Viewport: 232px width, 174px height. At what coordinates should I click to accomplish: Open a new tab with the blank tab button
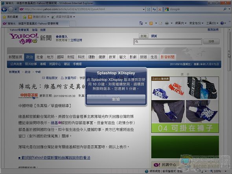pyautogui.click(x=73, y=24)
